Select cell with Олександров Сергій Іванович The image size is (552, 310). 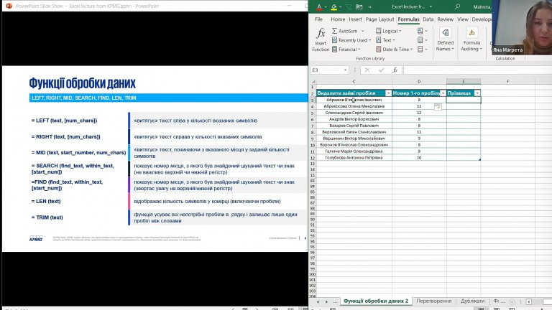pos(354,113)
